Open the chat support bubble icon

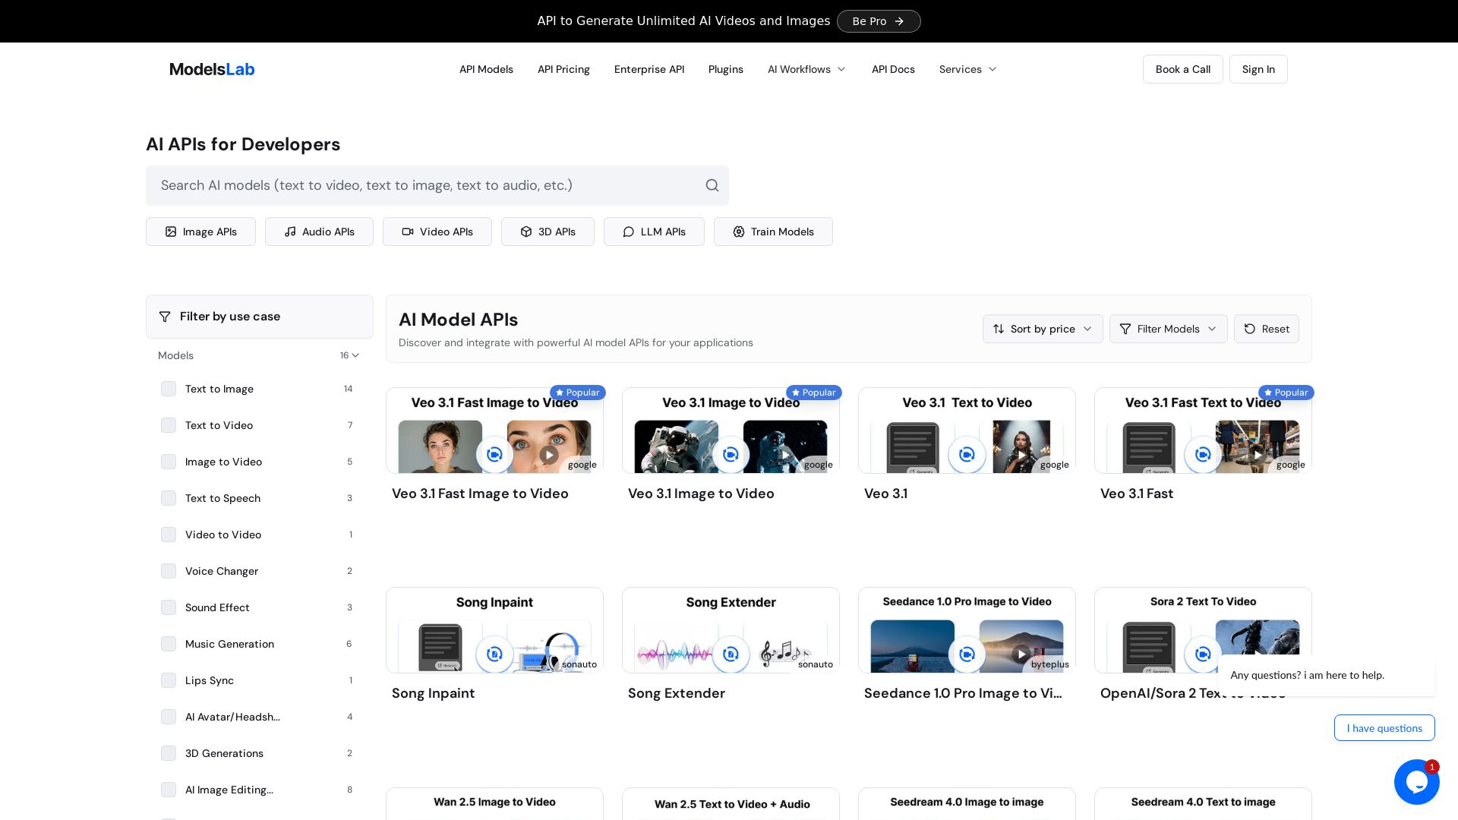pyautogui.click(x=1416, y=782)
